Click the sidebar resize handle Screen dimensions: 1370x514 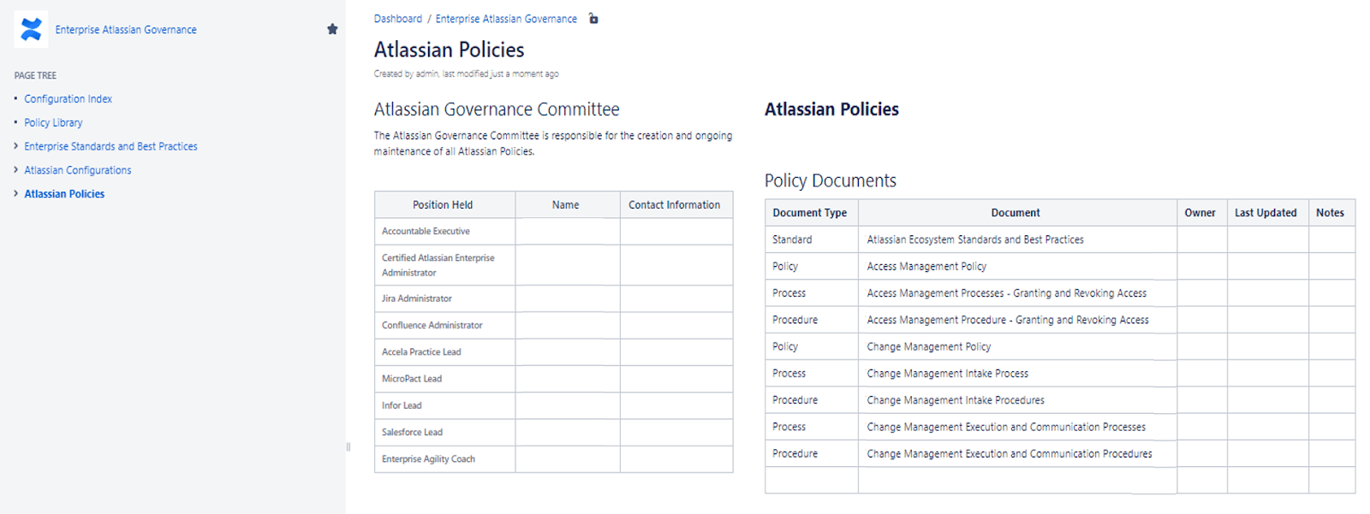348,446
